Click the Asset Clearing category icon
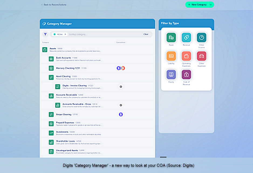The height and width of the screenshot is (173, 253). tap(51, 77)
